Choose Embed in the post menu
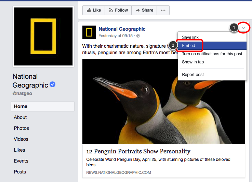This screenshot has height=182, width=252. [212, 46]
